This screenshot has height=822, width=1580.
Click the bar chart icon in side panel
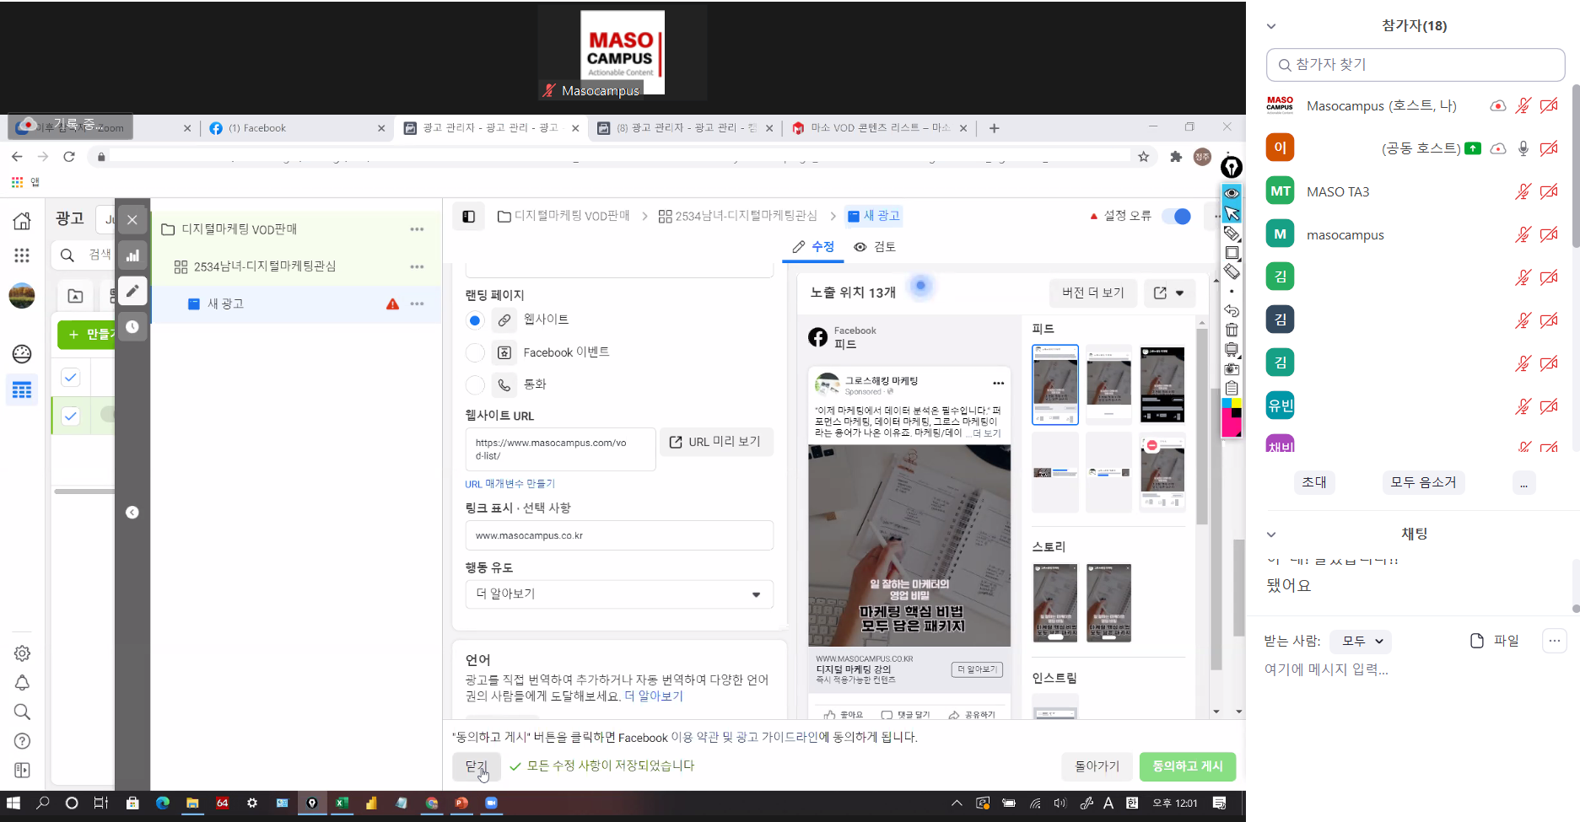coord(132,255)
